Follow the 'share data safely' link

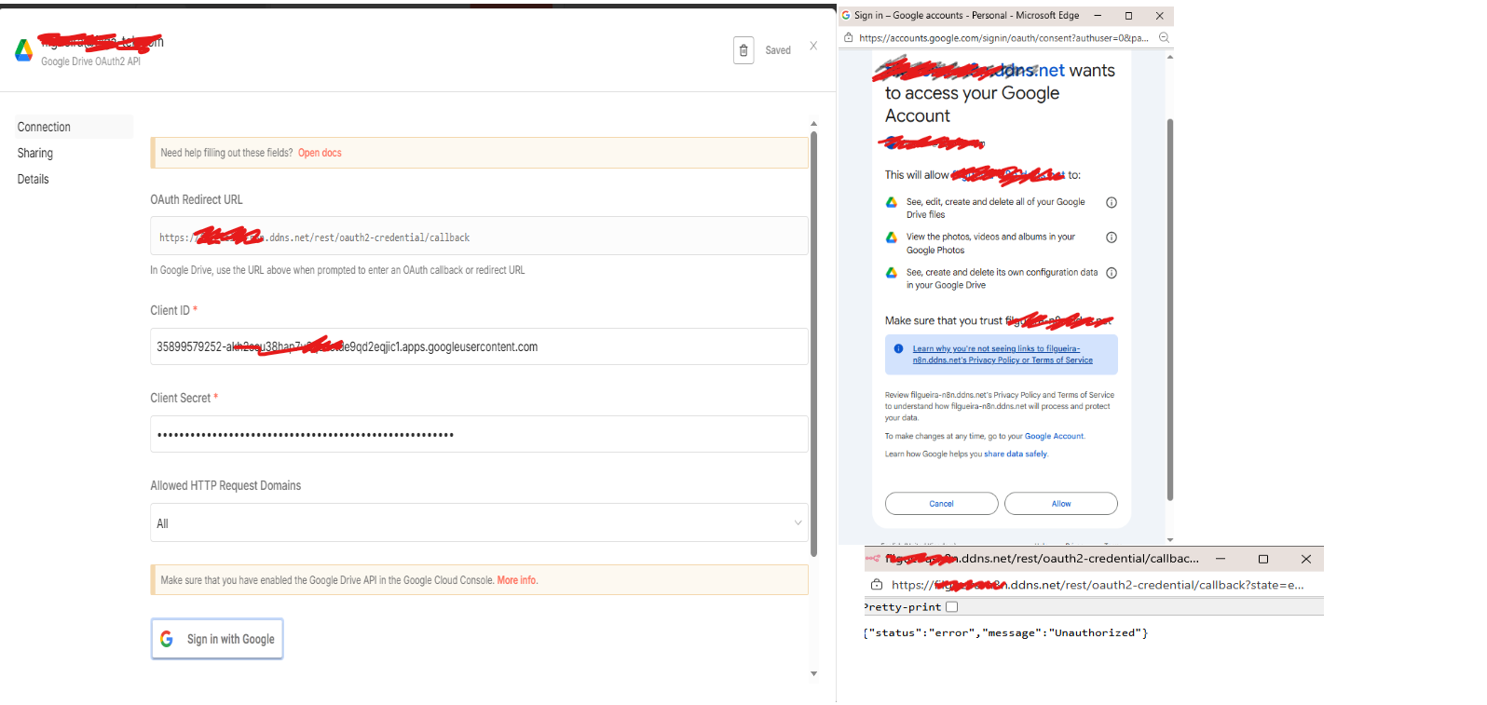tap(1016, 454)
